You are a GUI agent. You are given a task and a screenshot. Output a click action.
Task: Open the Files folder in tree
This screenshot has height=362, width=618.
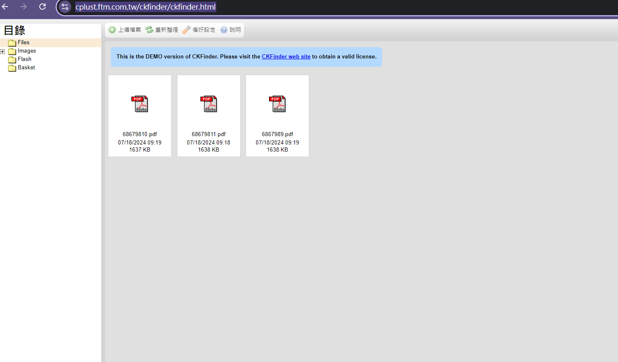[23, 43]
